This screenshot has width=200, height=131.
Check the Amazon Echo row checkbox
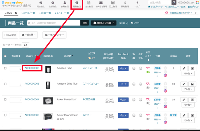coord(5,68)
